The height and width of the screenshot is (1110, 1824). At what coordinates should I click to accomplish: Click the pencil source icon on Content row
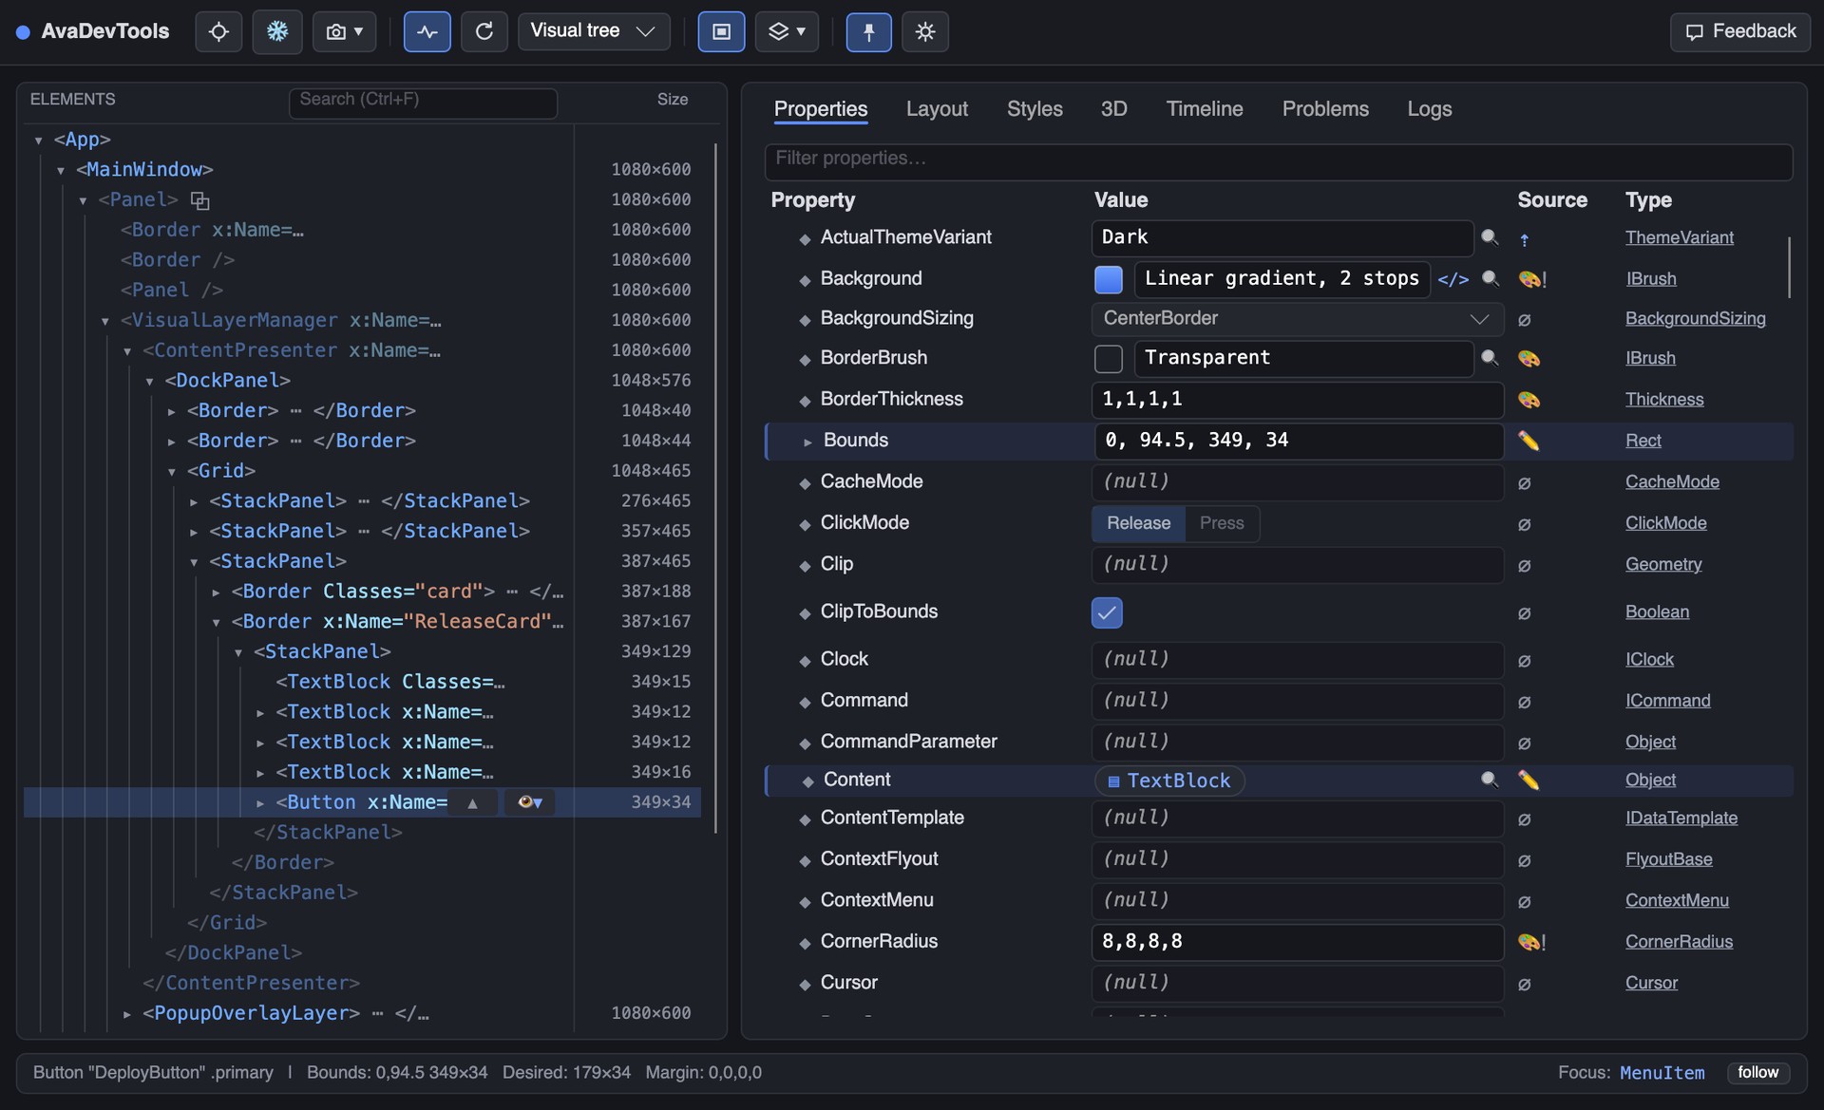click(1528, 780)
